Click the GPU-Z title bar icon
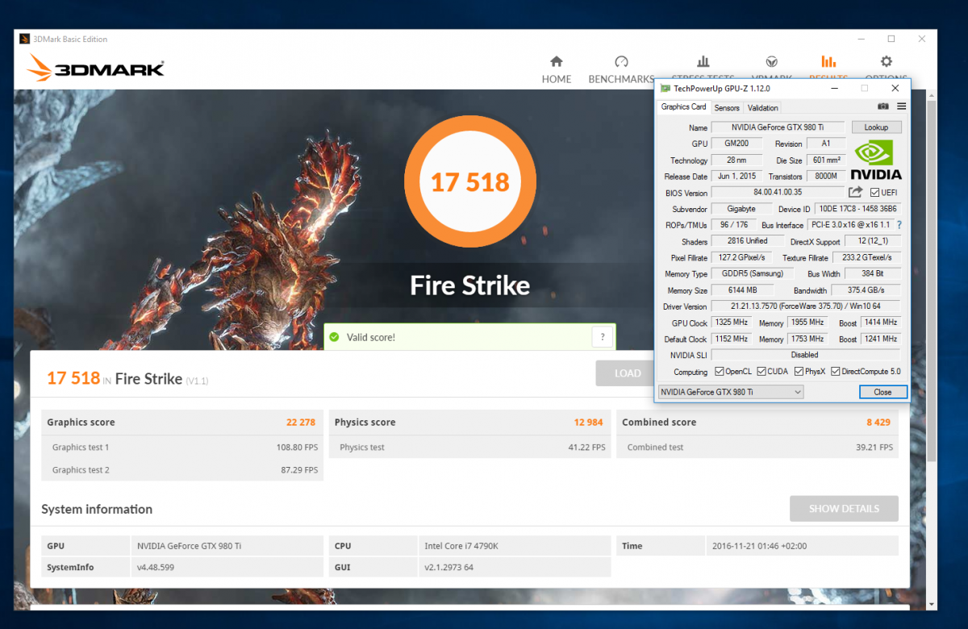 (x=665, y=88)
